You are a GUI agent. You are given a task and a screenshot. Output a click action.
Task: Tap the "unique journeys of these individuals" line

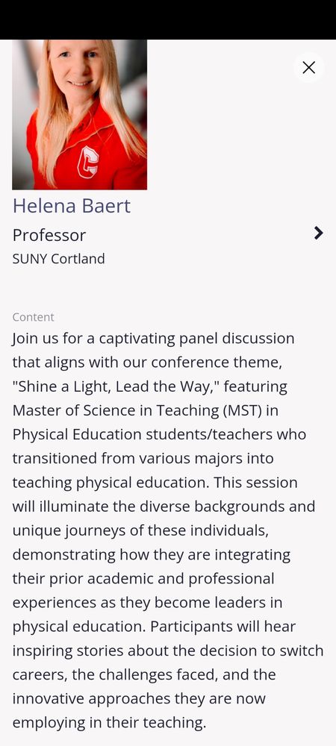click(140, 530)
